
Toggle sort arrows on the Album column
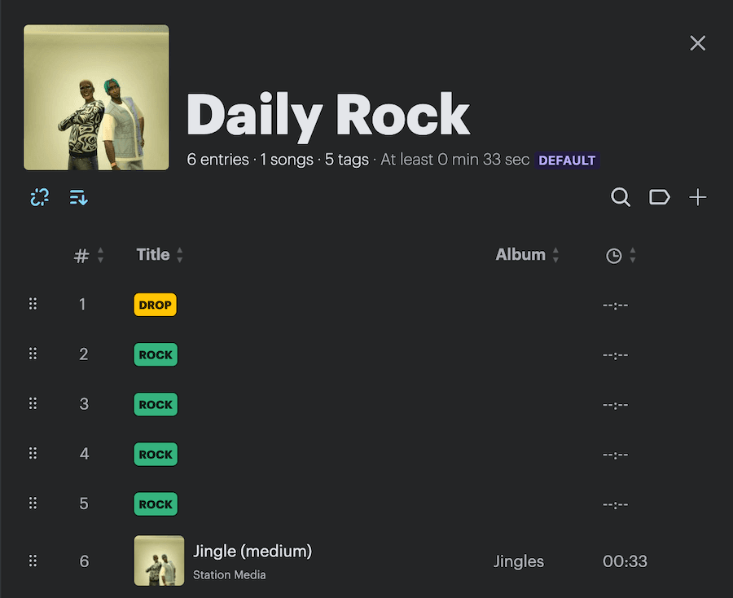[x=555, y=255]
